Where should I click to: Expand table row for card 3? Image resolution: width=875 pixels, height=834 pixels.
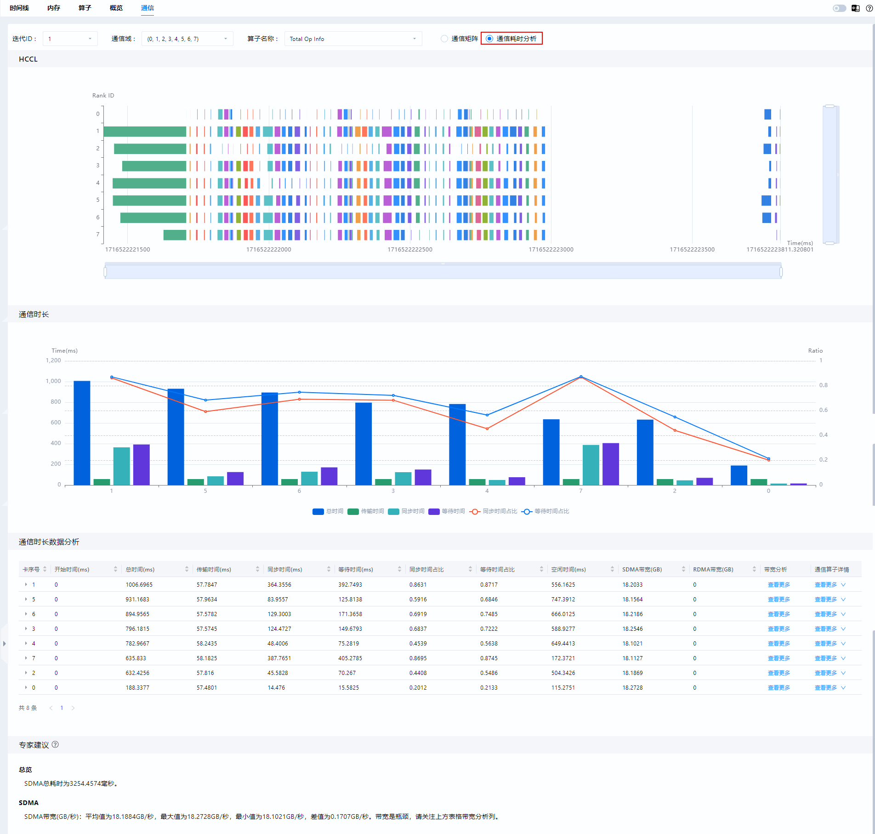click(x=26, y=628)
